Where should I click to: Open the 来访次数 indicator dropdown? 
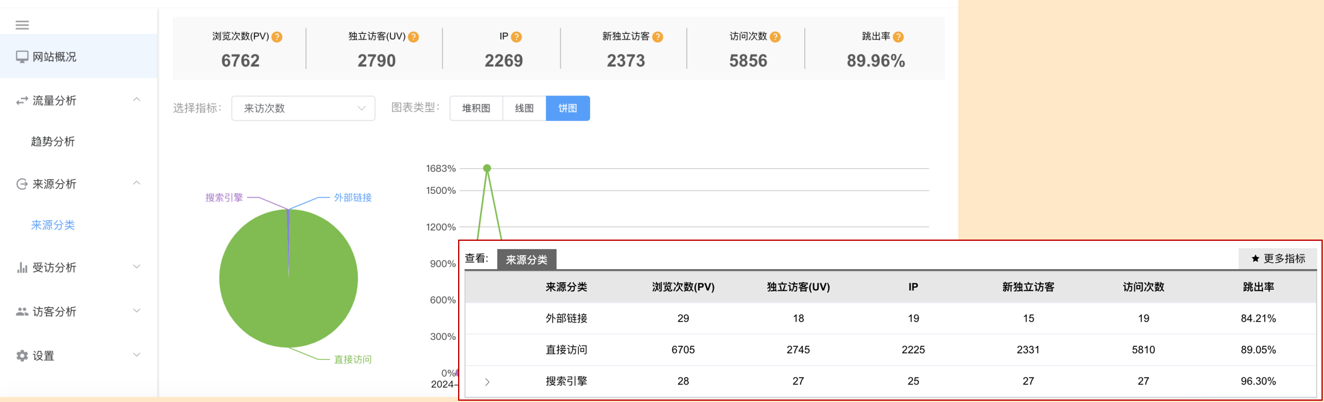click(304, 108)
